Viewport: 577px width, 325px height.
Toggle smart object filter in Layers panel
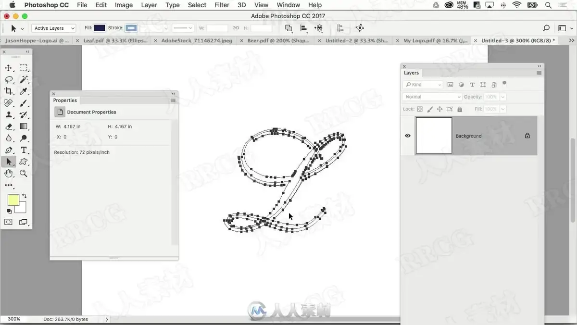pyautogui.click(x=494, y=85)
